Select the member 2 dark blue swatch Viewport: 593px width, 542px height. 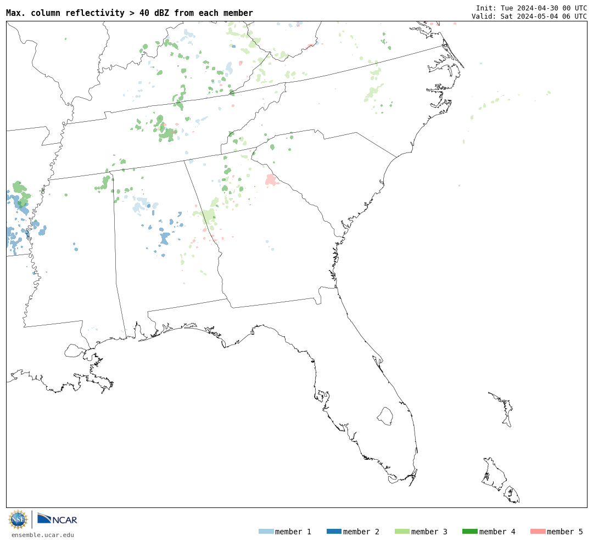pyautogui.click(x=334, y=531)
